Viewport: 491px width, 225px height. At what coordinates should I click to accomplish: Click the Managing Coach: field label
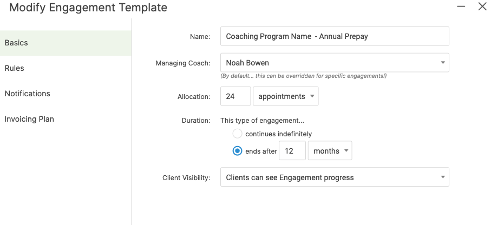click(183, 63)
